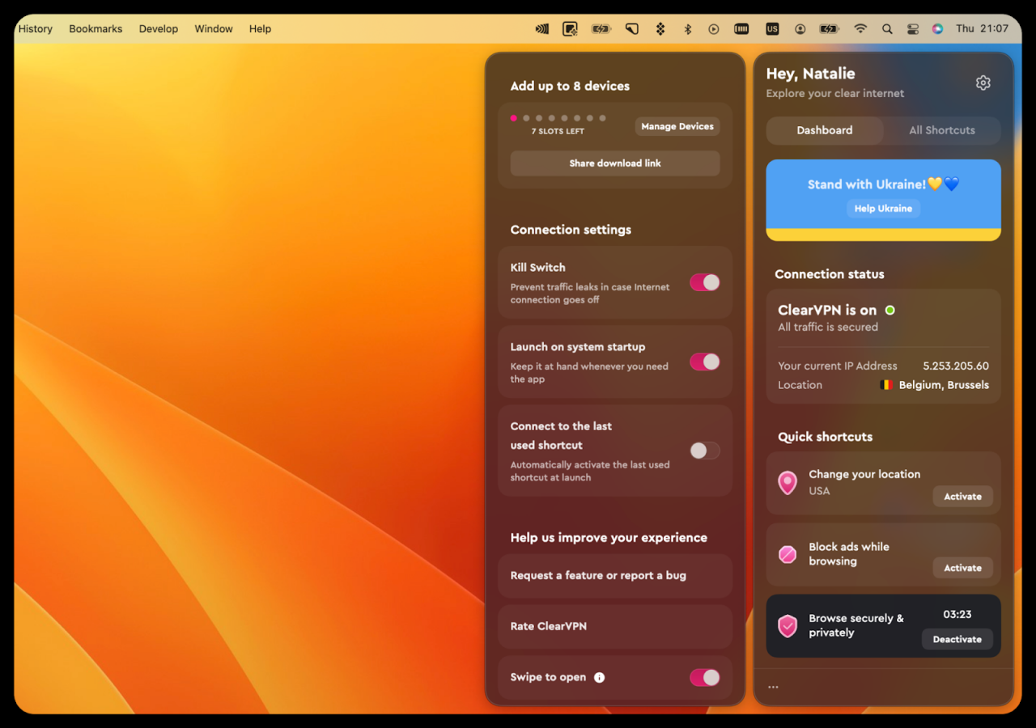Toggle Swipe to open off

pos(704,677)
